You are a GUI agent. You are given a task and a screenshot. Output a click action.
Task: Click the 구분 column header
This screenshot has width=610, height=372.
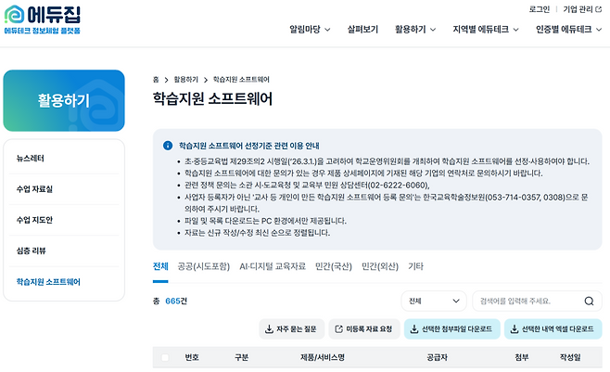pos(242,357)
